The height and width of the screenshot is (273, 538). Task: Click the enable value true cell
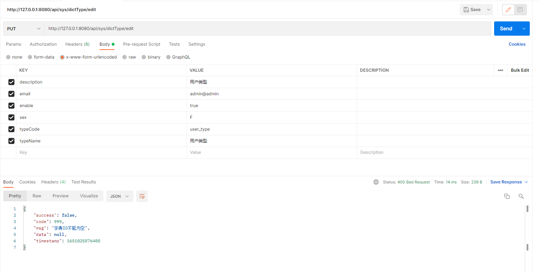pyautogui.click(x=271, y=106)
